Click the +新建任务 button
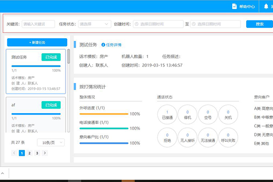The width and height of the screenshot is (273, 182). pos(37,42)
